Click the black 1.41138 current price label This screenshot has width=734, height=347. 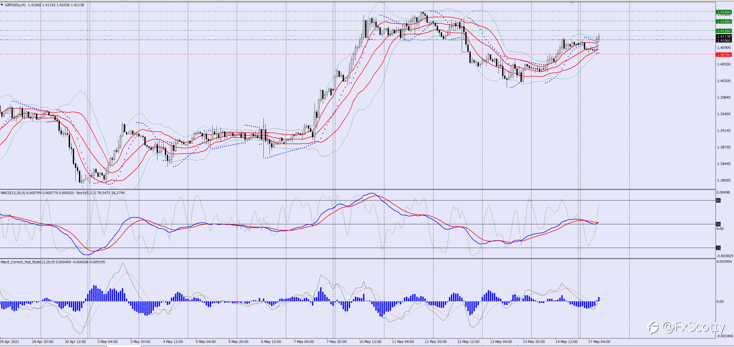(724, 36)
